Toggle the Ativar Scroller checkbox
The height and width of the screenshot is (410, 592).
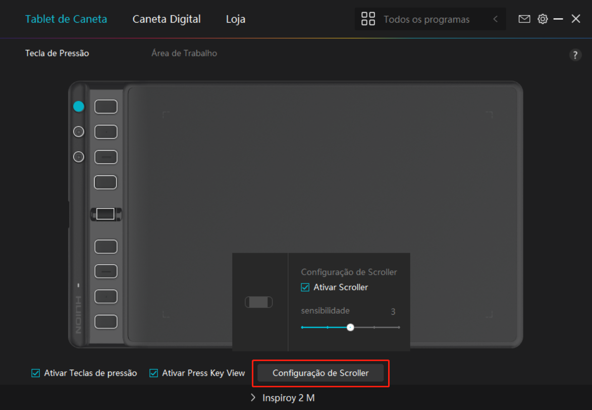305,287
